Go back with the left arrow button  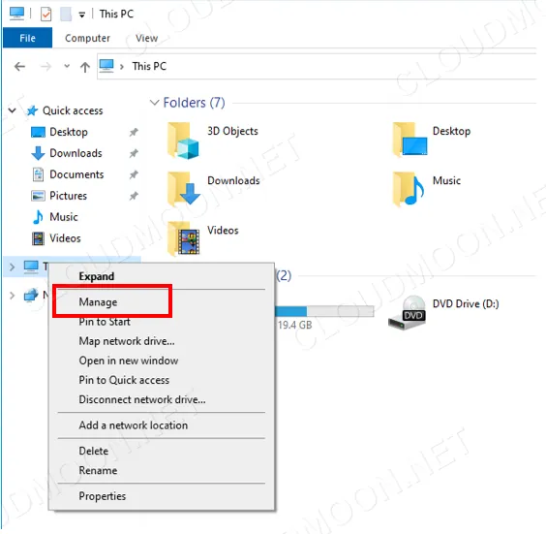click(20, 66)
